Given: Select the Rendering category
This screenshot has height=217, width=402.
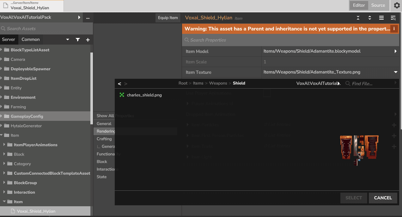Looking at the screenshot, I should click(105, 131).
